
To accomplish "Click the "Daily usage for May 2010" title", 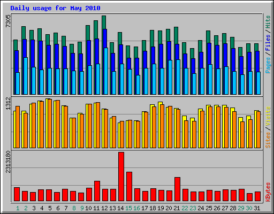I will pyautogui.click(x=55, y=8).
